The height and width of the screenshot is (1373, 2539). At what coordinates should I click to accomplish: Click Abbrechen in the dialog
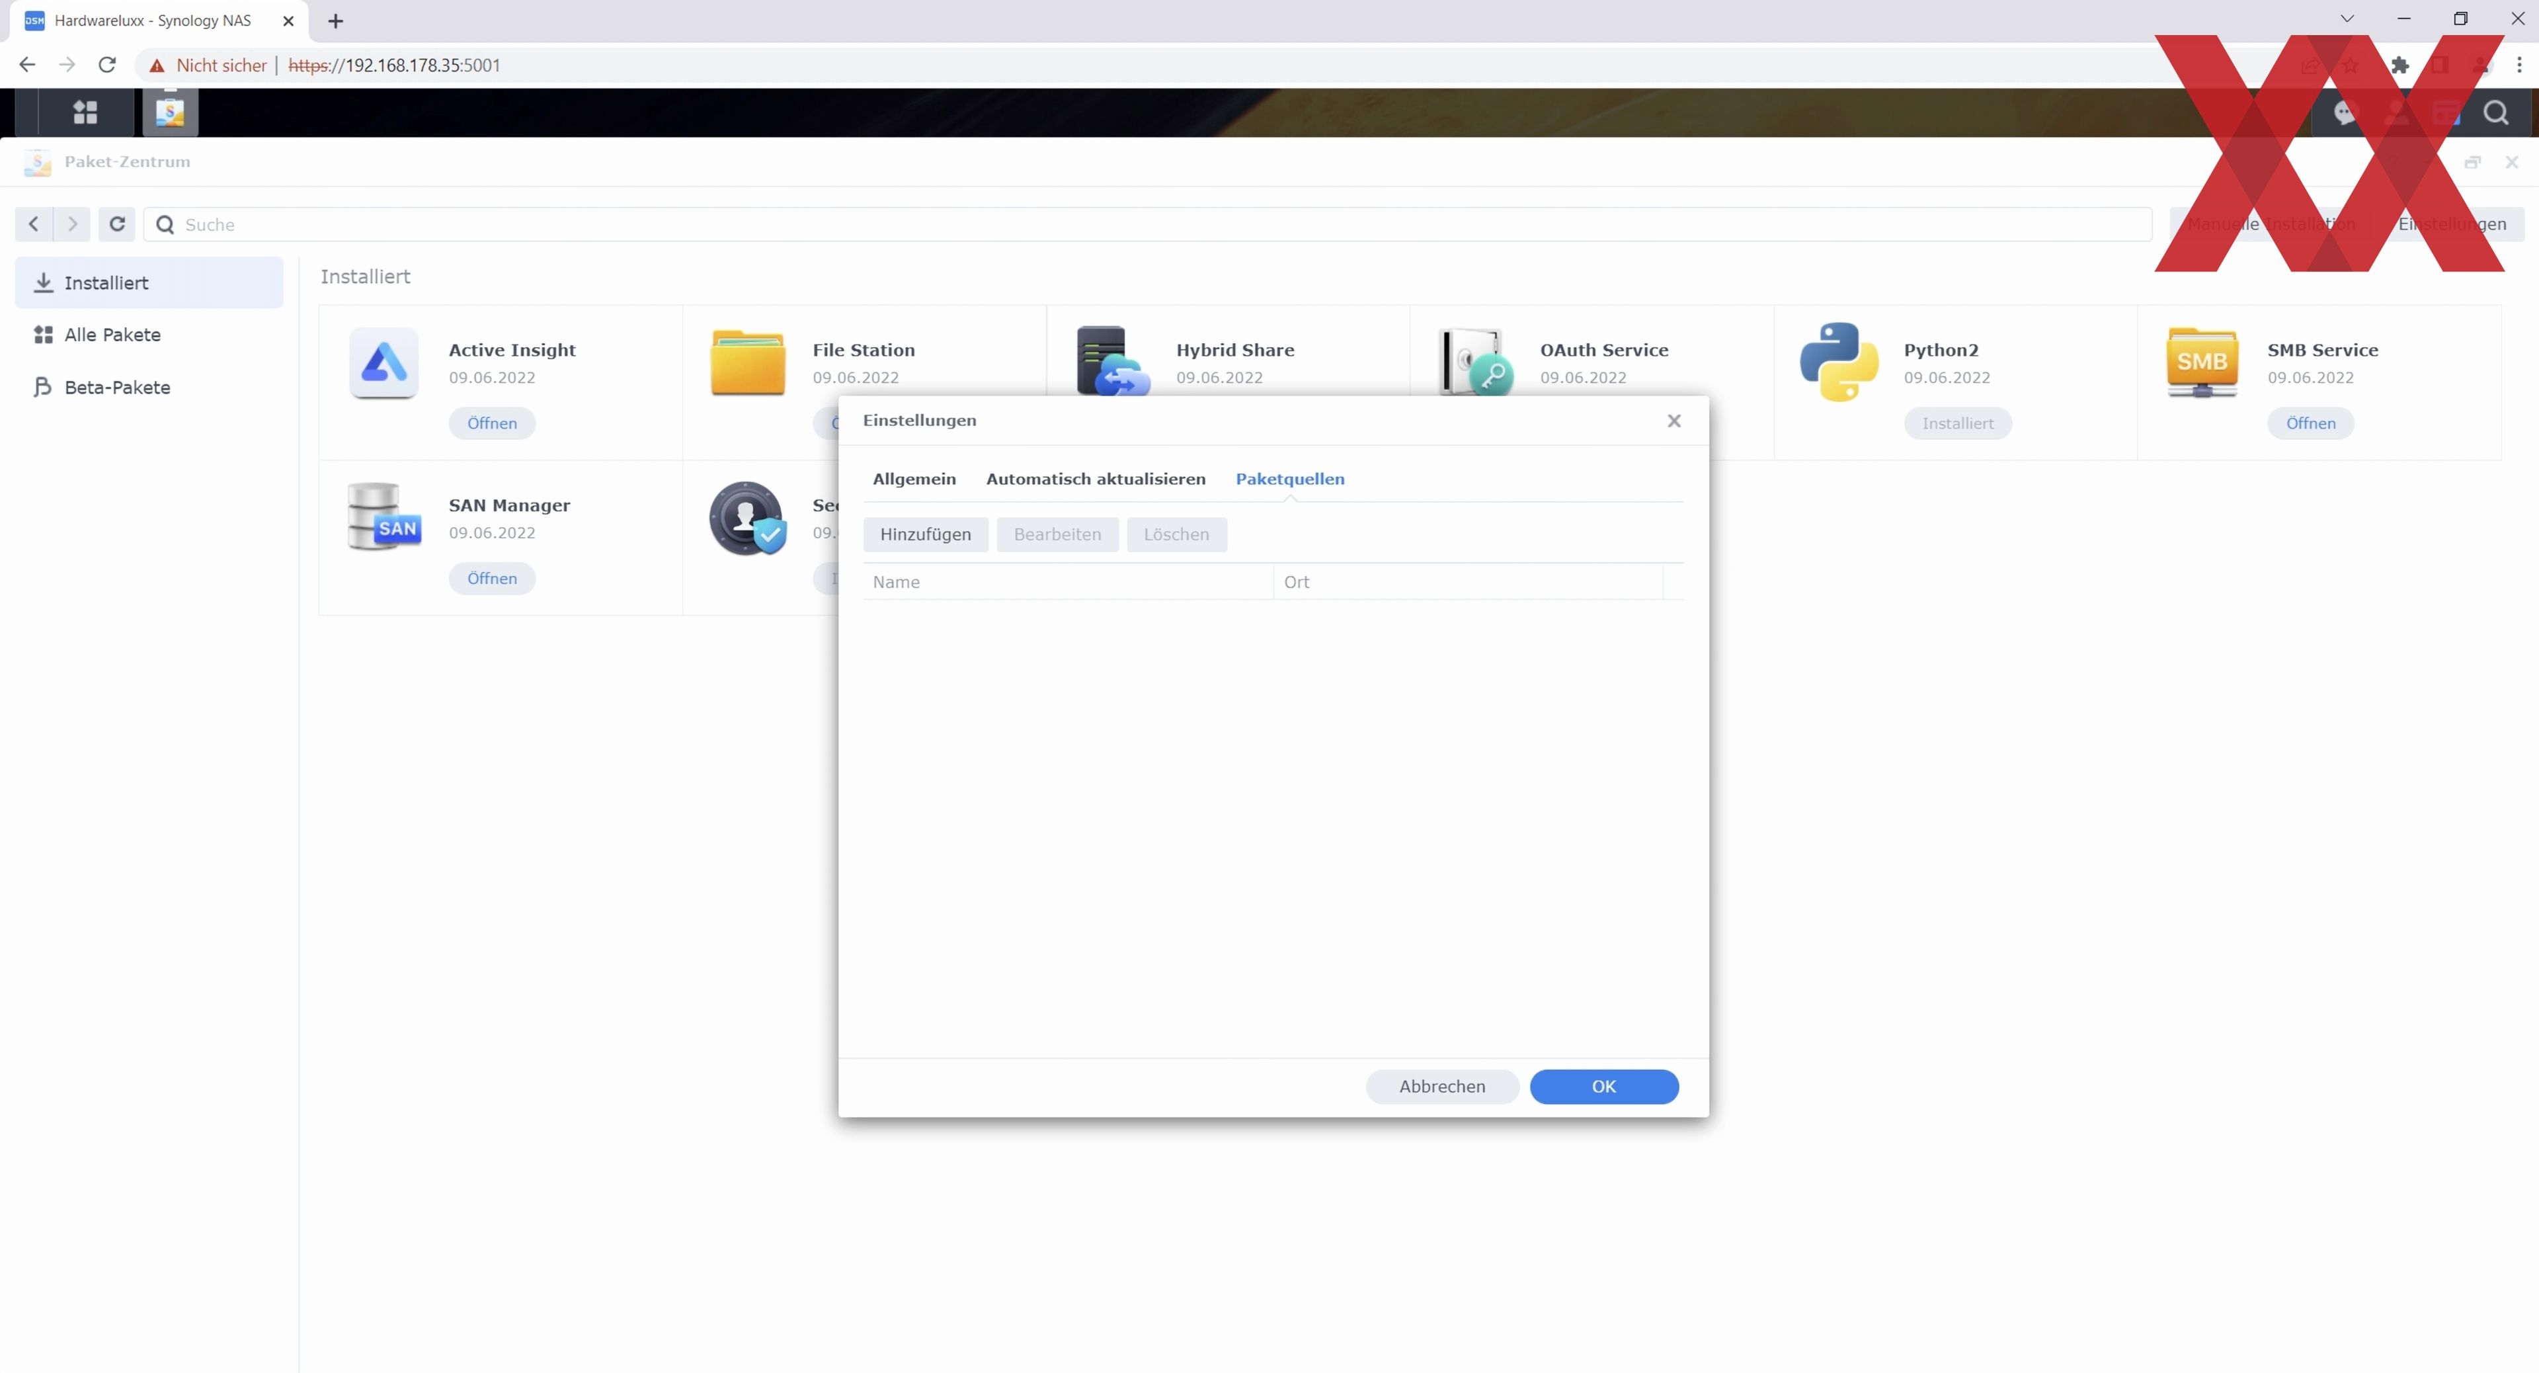(1442, 1086)
